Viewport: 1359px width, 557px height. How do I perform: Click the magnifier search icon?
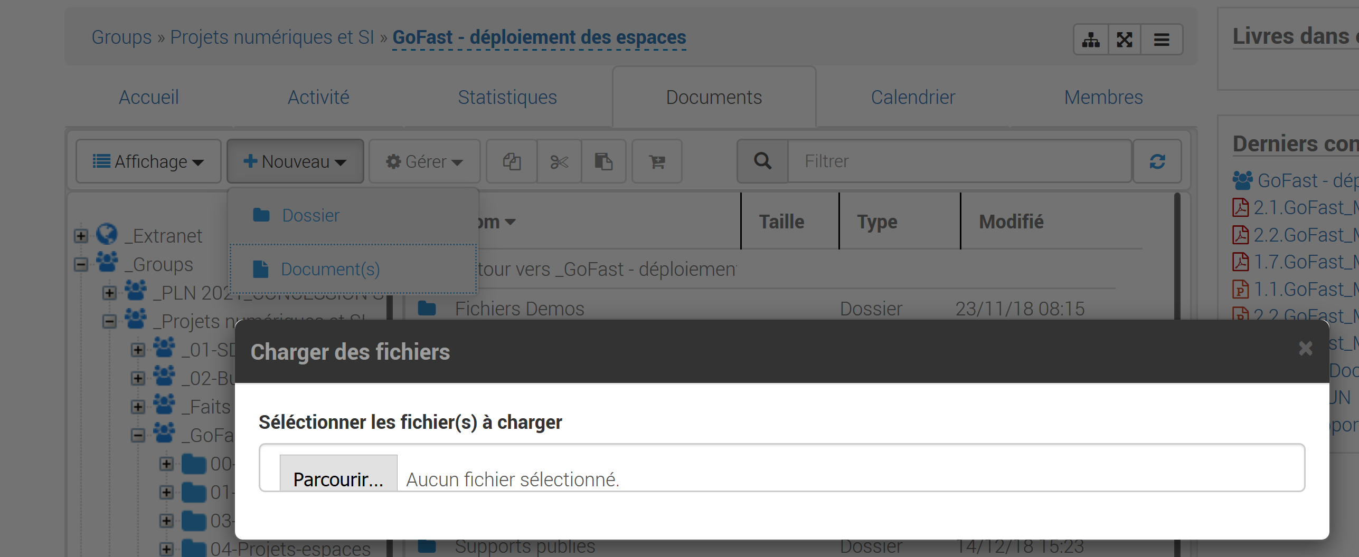point(762,161)
